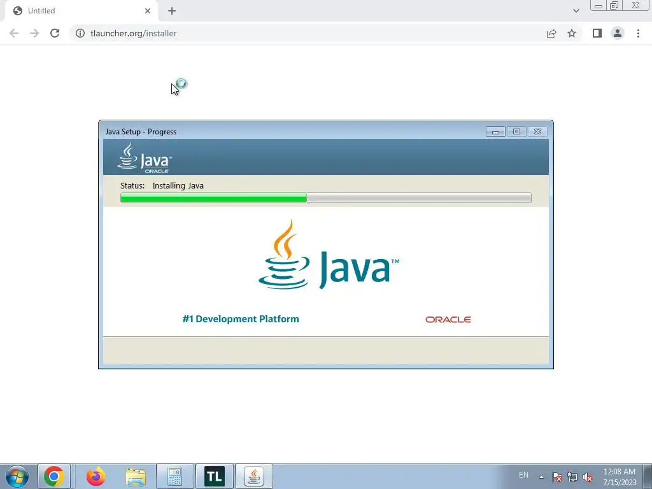Open Chrome from the taskbar
The height and width of the screenshot is (489, 652).
(x=54, y=476)
